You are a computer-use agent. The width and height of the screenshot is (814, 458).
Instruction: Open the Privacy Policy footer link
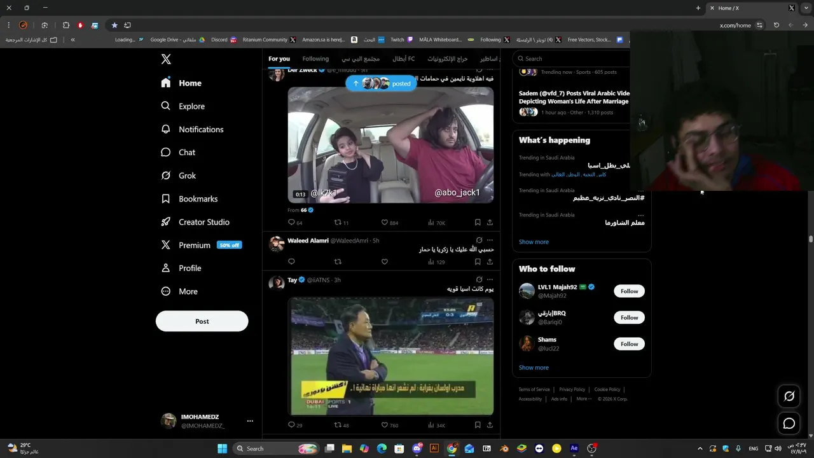(x=572, y=389)
